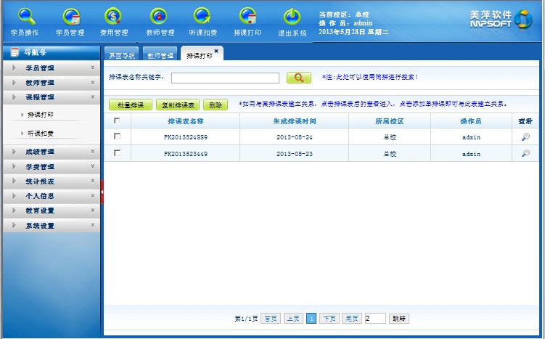Select the 教师管理 icon in top toolbar
The width and height of the screenshot is (545, 339).
point(160,17)
